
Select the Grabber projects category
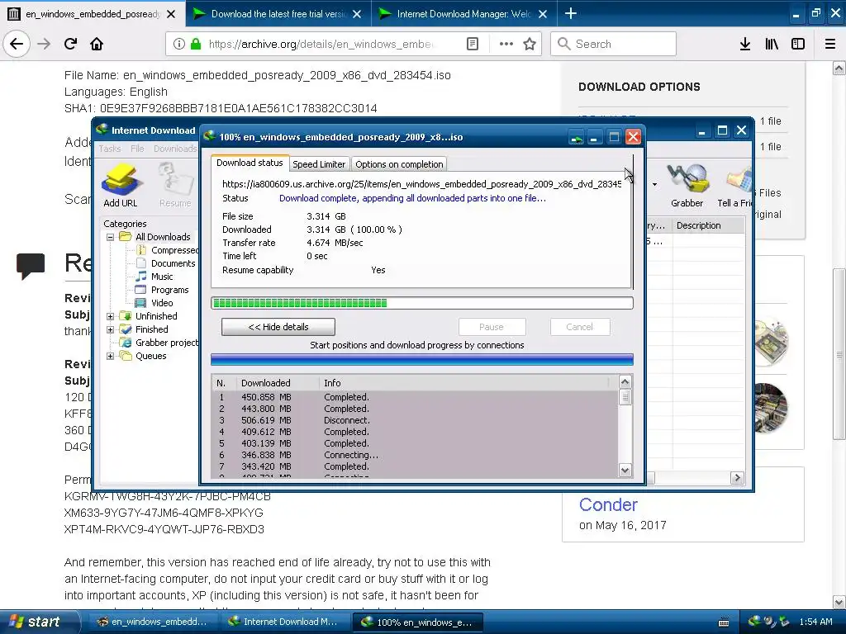pyautogui.click(x=166, y=343)
